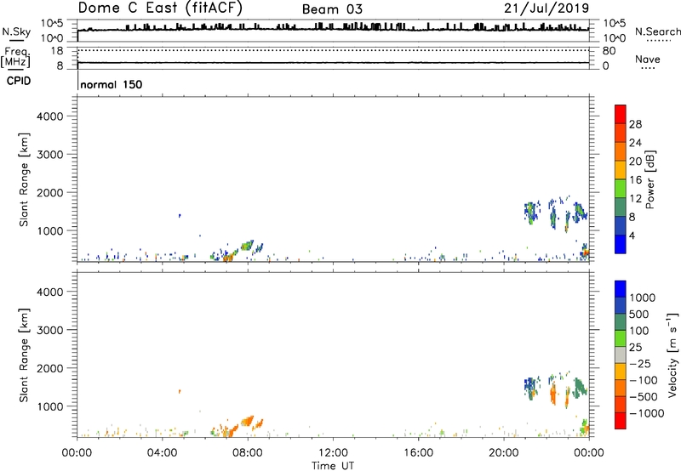Click the '08:00' time axis tick label
Screen dimensions: 681x471
point(248,453)
